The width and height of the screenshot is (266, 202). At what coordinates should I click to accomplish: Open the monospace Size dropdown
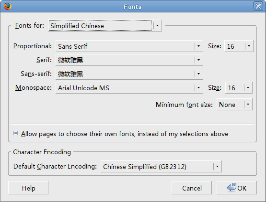point(239,88)
